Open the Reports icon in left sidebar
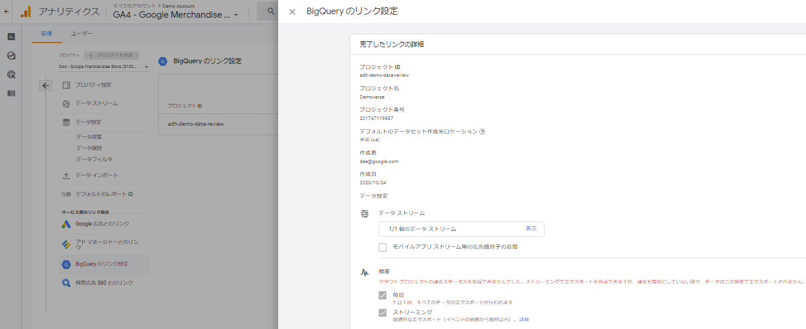The width and height of the screenshot is (806, 329). point(11,37)
